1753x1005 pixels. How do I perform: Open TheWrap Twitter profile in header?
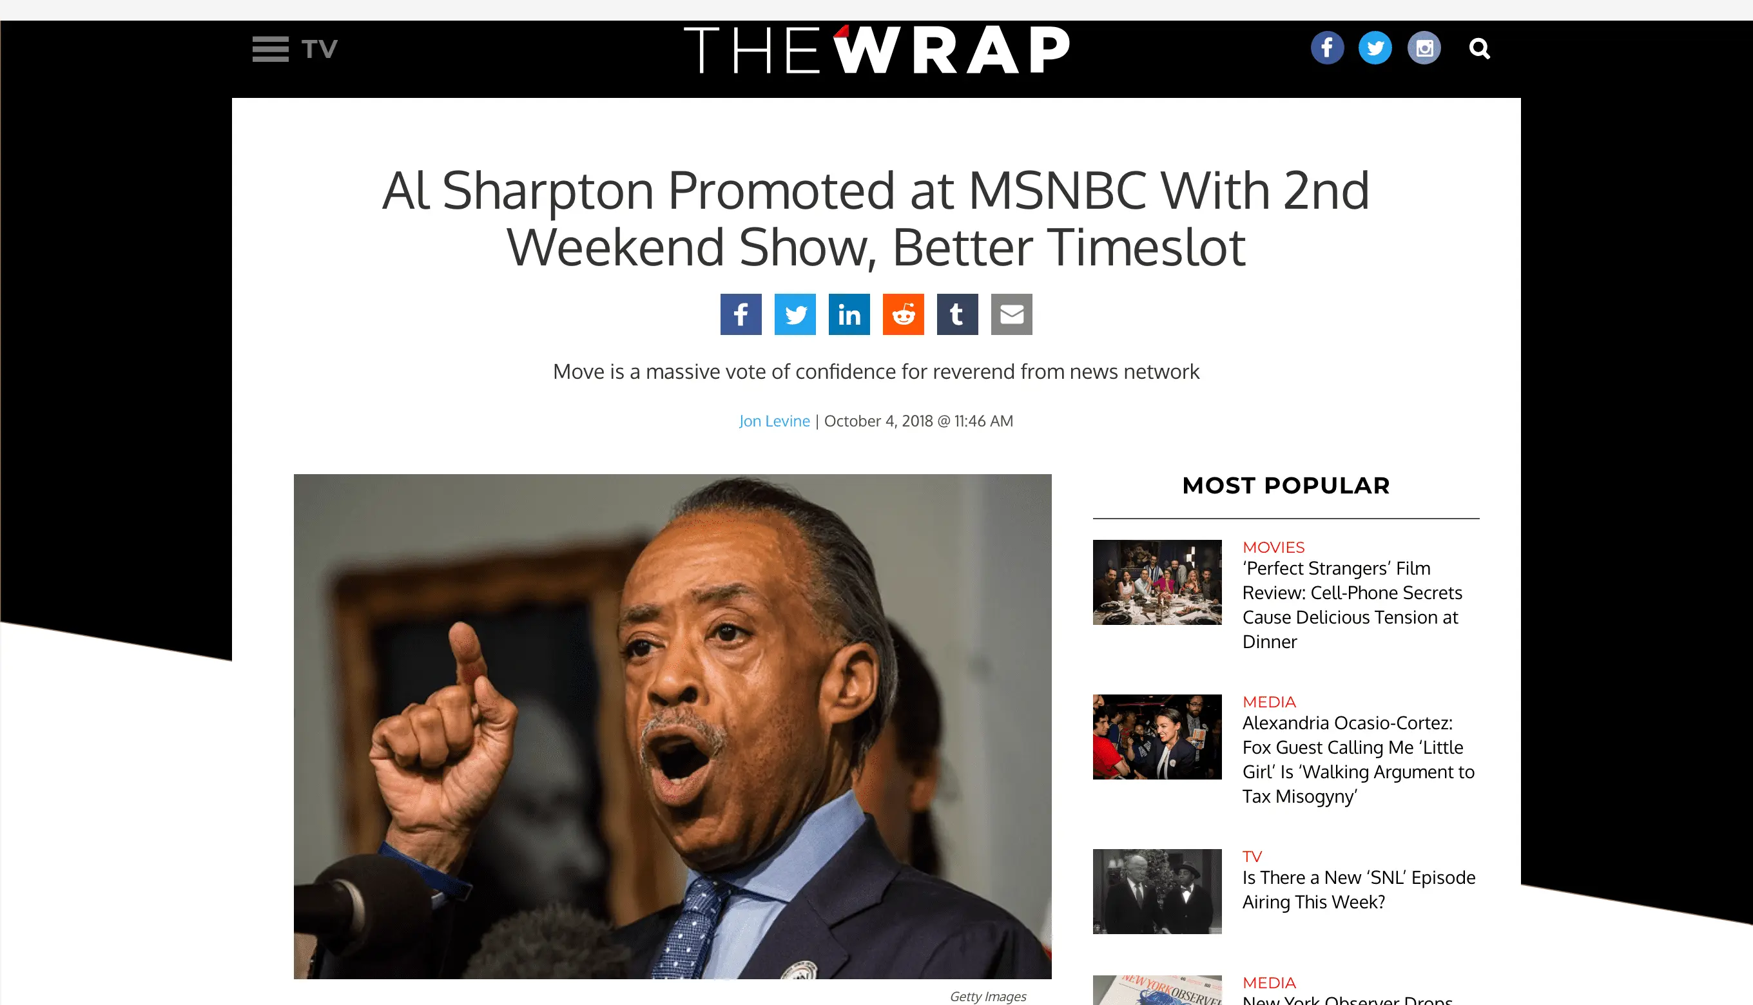click(1375, 48)
